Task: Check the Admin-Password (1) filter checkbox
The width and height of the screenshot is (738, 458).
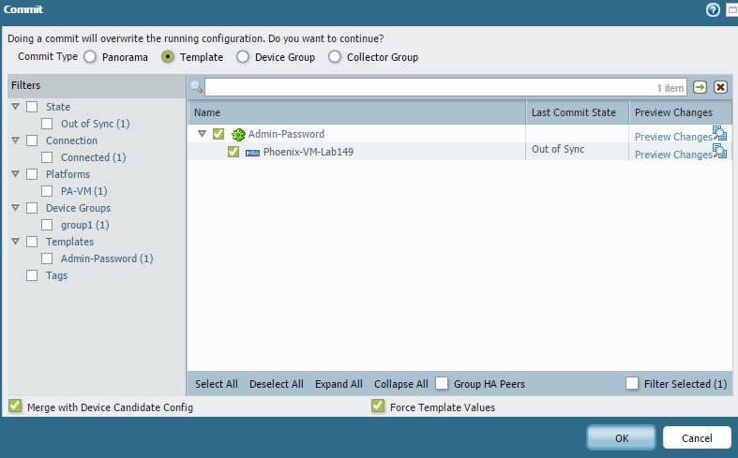Action: pyautogui.click(x=47, y=259)
